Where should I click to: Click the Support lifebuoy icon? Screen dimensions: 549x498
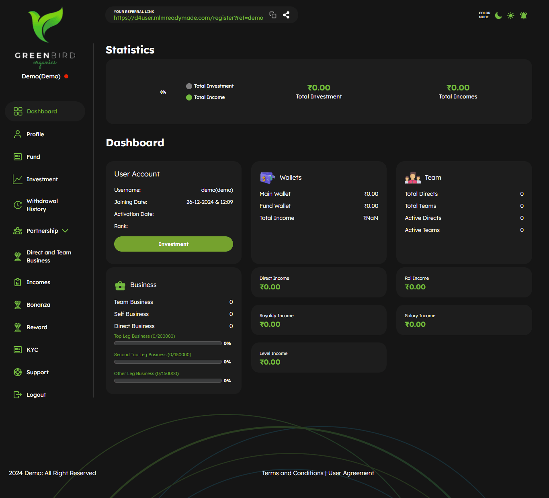pyautogui.click(x=18, y=372)
